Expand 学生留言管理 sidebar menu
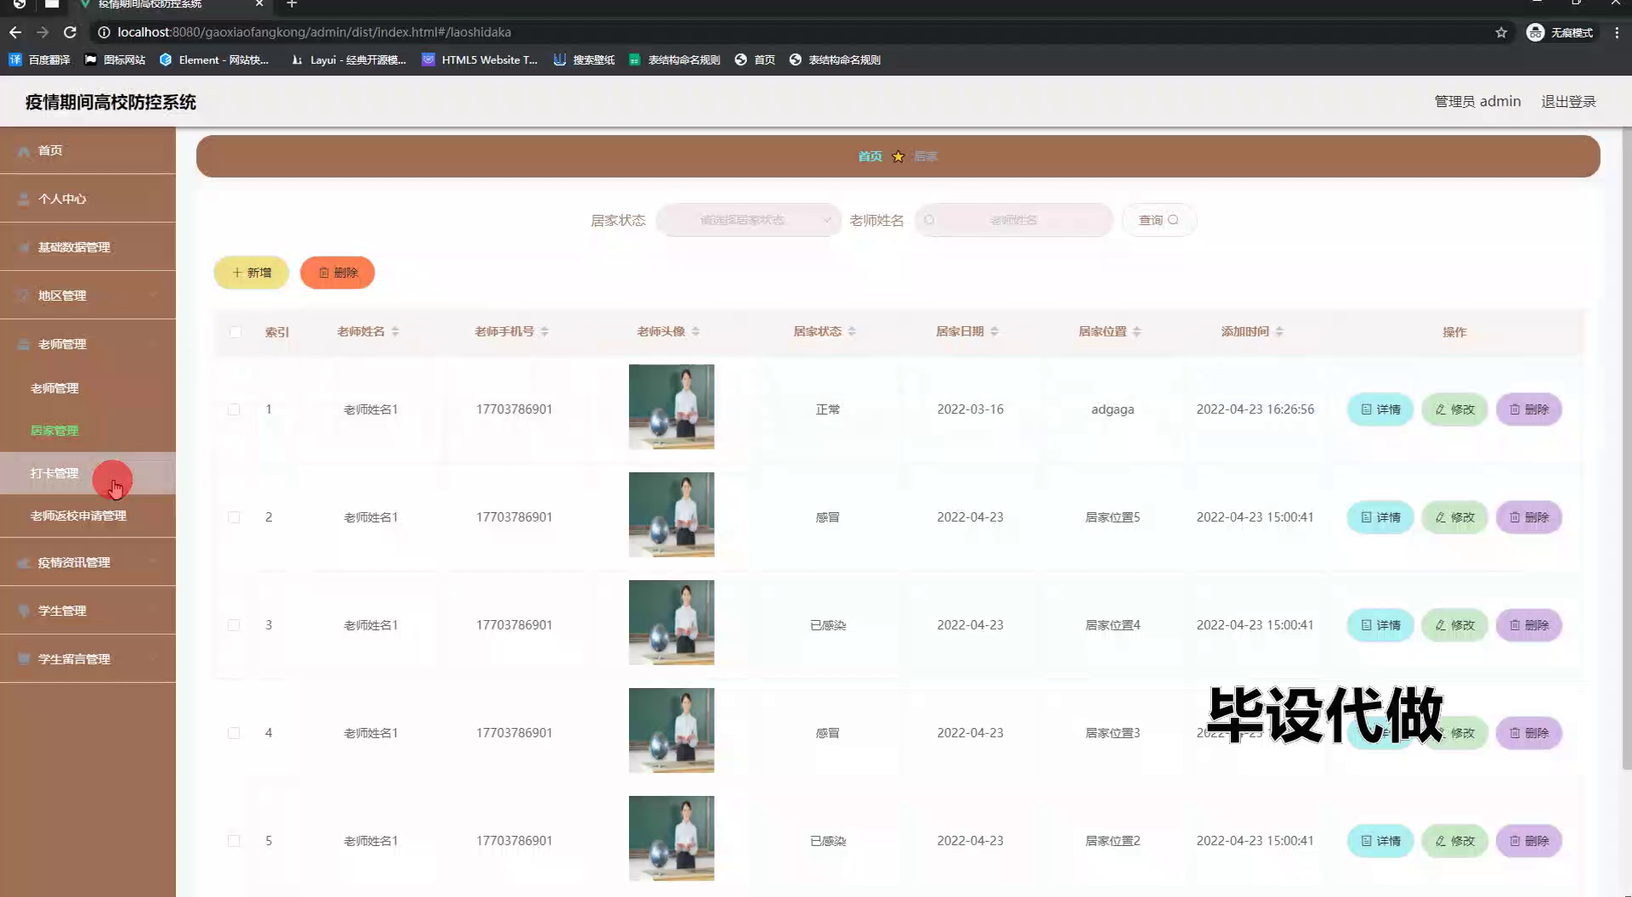The image size is (1632, 897). tap(88, 659)
